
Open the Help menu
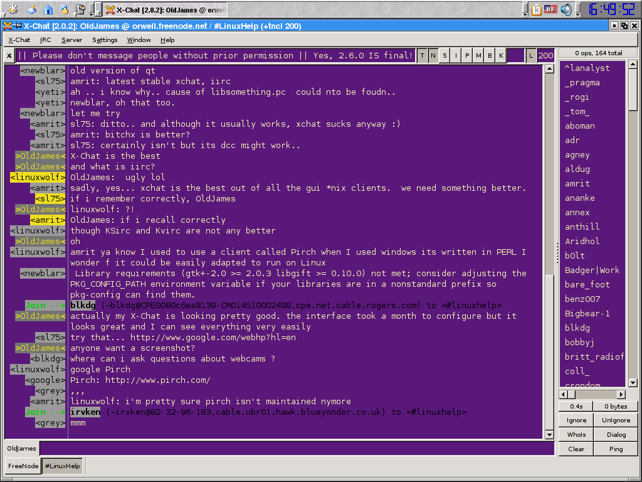pos(167,40)
